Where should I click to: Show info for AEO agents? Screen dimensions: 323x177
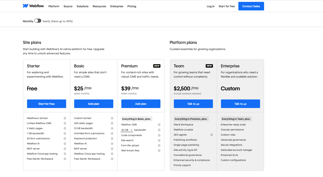point(212,135)
